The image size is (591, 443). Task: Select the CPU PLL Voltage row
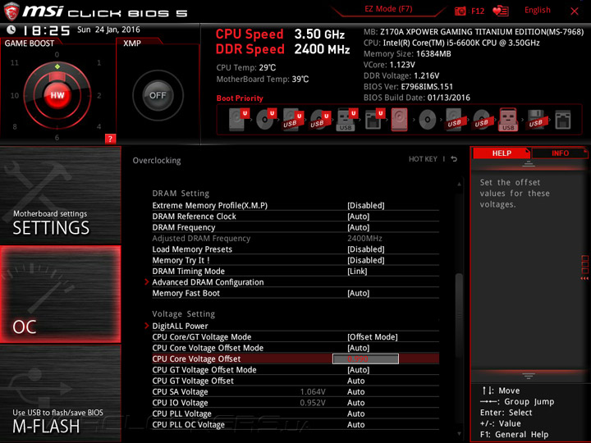(295, 413)
